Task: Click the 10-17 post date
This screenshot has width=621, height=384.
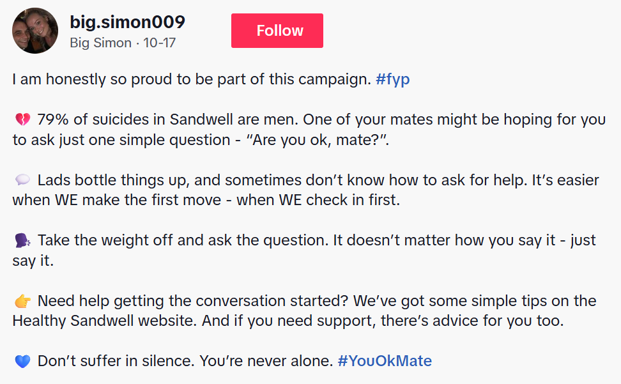Action: pos(160,43)
